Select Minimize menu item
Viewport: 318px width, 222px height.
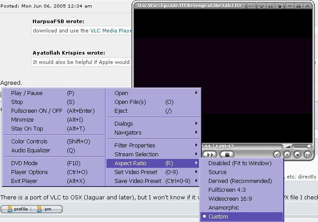pos(54,120)
